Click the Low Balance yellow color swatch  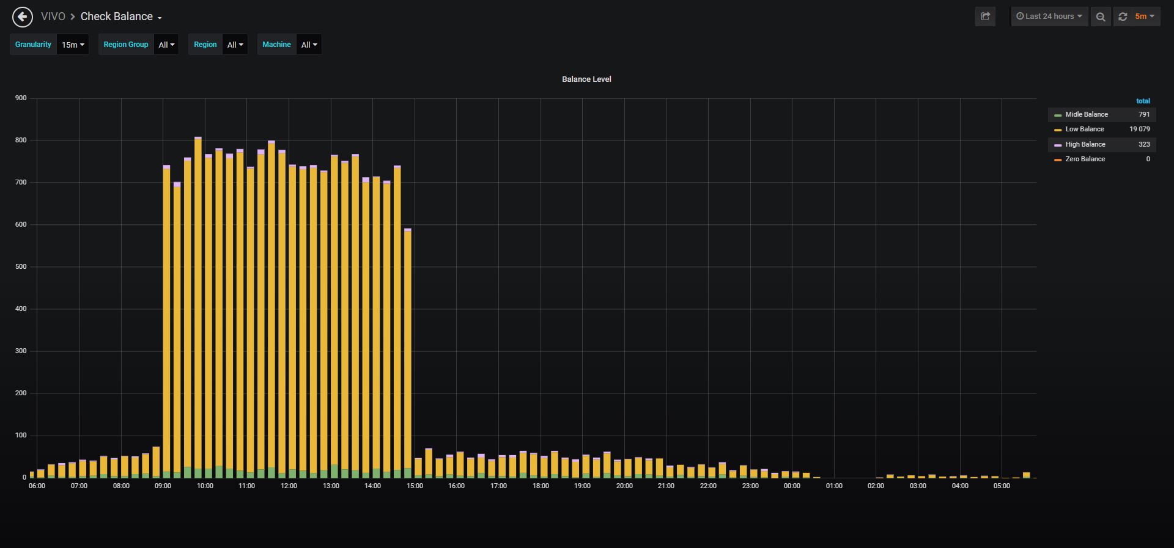pyautogui.click(x=1058, y=130)
